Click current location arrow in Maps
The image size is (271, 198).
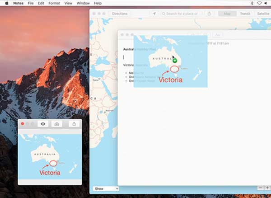point(154,14)
